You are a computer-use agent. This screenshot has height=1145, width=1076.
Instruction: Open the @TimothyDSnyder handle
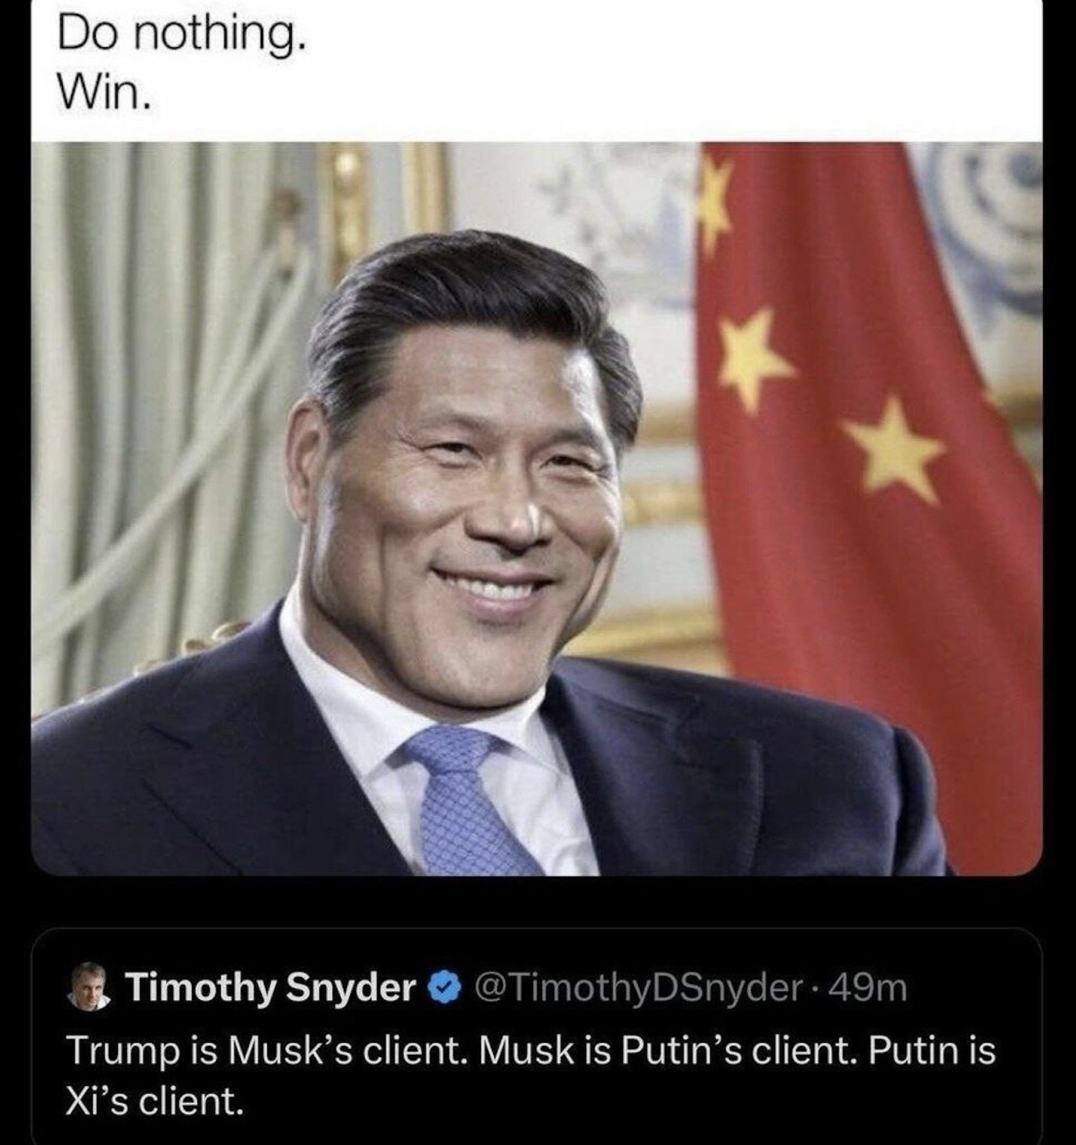point(638,988)
